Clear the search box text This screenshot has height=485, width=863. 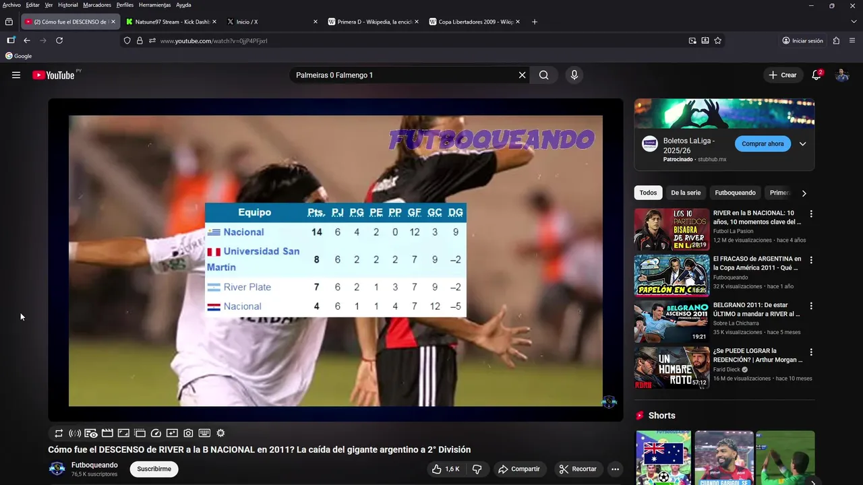522,75
